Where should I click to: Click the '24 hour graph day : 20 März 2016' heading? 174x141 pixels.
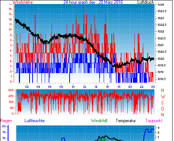point(93,2)
